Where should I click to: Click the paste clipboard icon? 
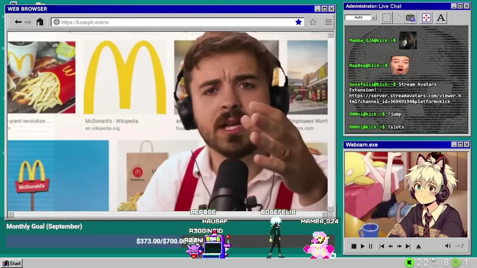(x=411, y=17)
